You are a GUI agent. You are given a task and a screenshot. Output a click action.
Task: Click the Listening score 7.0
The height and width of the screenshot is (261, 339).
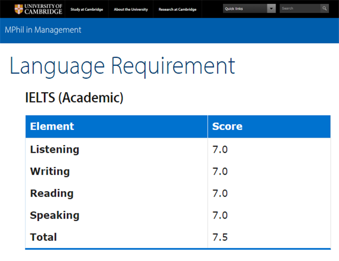220,150
